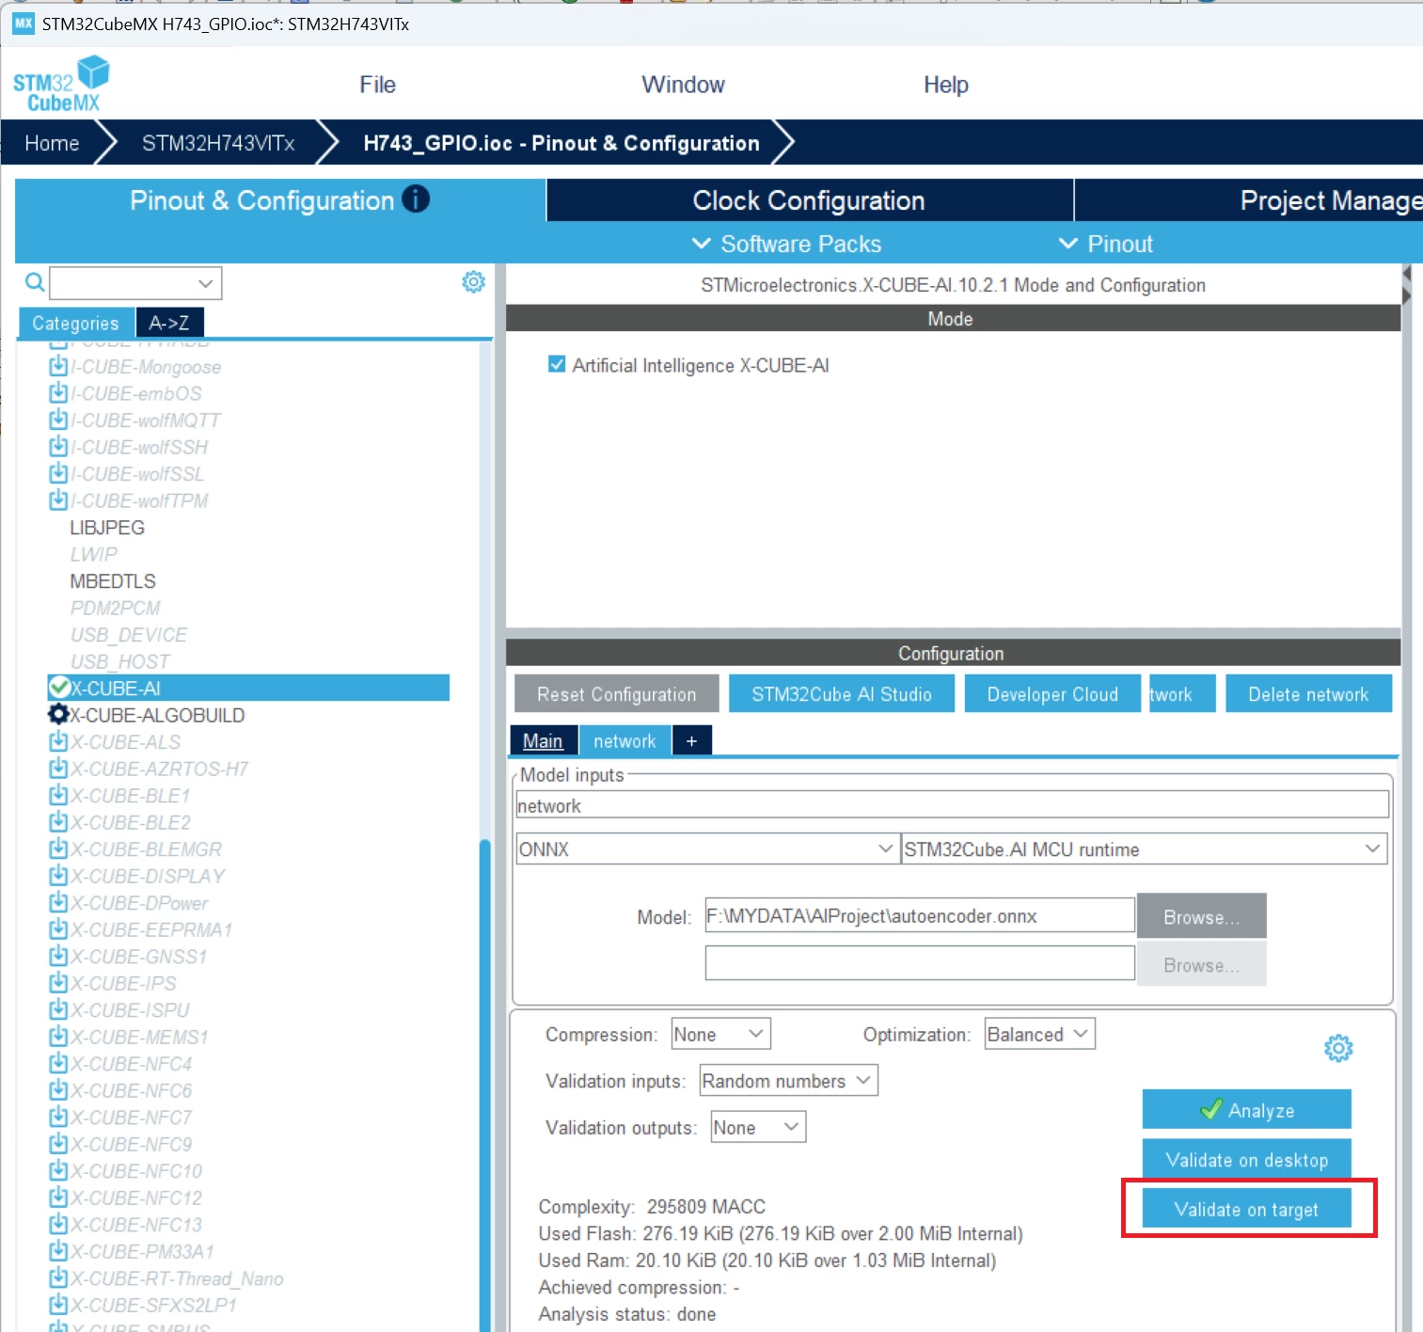Click download icon for I-CUBE-wolfMQTT
1423x1332 pixels.
(x=58, y=420)
